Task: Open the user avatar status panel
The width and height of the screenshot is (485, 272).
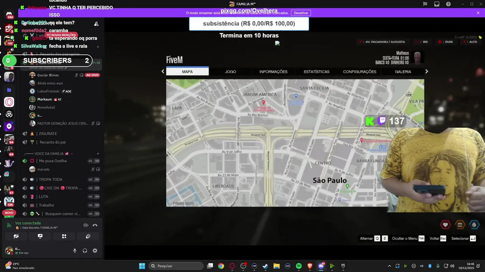Action: click(9, 250)
